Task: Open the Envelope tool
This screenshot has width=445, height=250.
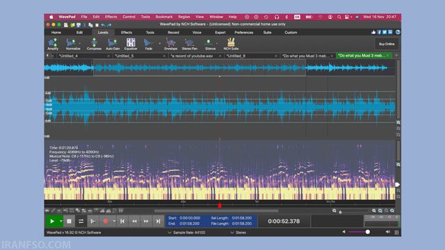Action: [170, 44]
